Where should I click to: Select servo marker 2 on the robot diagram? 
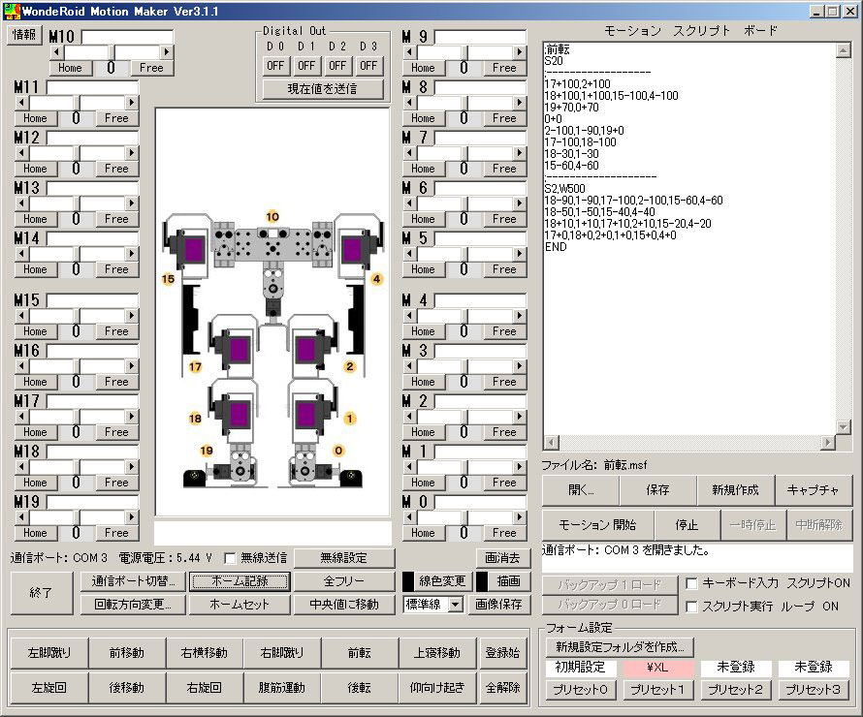(x=350, y=367)
